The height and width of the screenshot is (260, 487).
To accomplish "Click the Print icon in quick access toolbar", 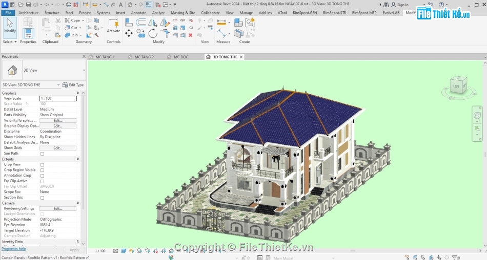I will click(69, 5).
